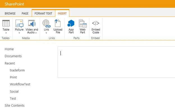Open the PAGE ribbon tab

point(25,13)
